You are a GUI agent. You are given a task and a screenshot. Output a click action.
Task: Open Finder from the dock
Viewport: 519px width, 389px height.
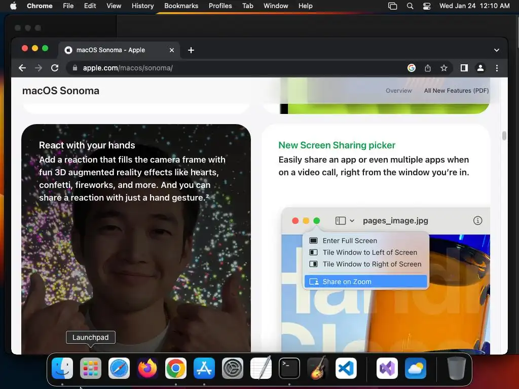(x=62, y=368)
